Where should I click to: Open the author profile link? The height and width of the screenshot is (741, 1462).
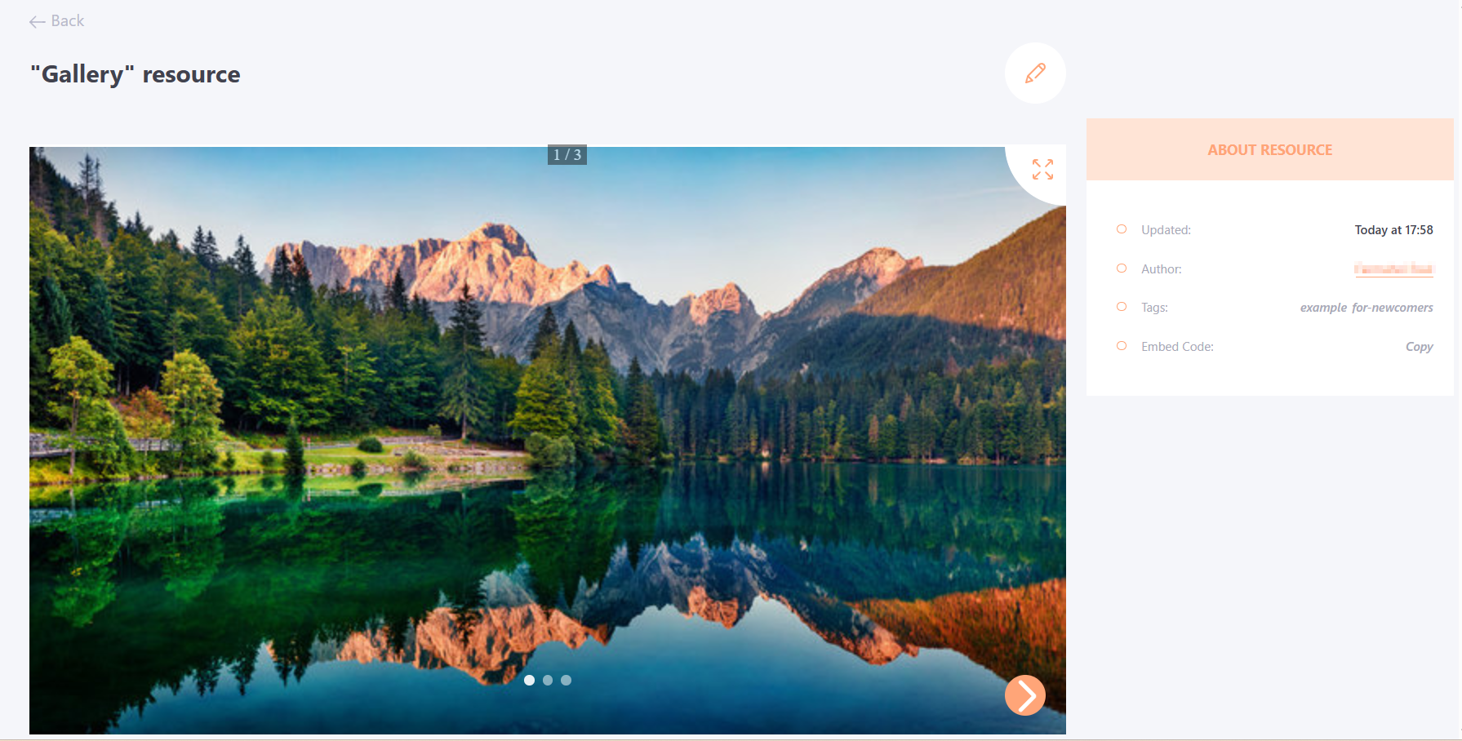(x=1393, y=268)
